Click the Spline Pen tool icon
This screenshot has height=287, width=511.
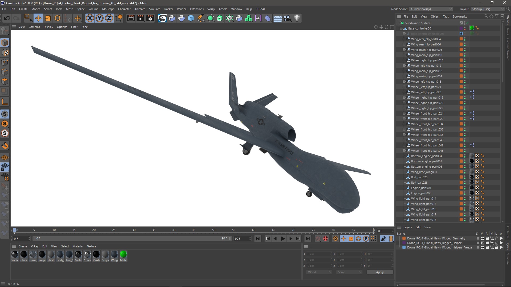tap(201, 18)
